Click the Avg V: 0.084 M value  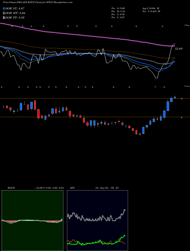151,8
